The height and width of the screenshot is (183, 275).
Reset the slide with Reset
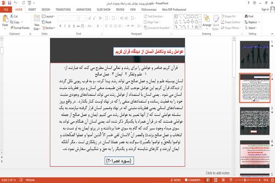[x=47, y=22]
